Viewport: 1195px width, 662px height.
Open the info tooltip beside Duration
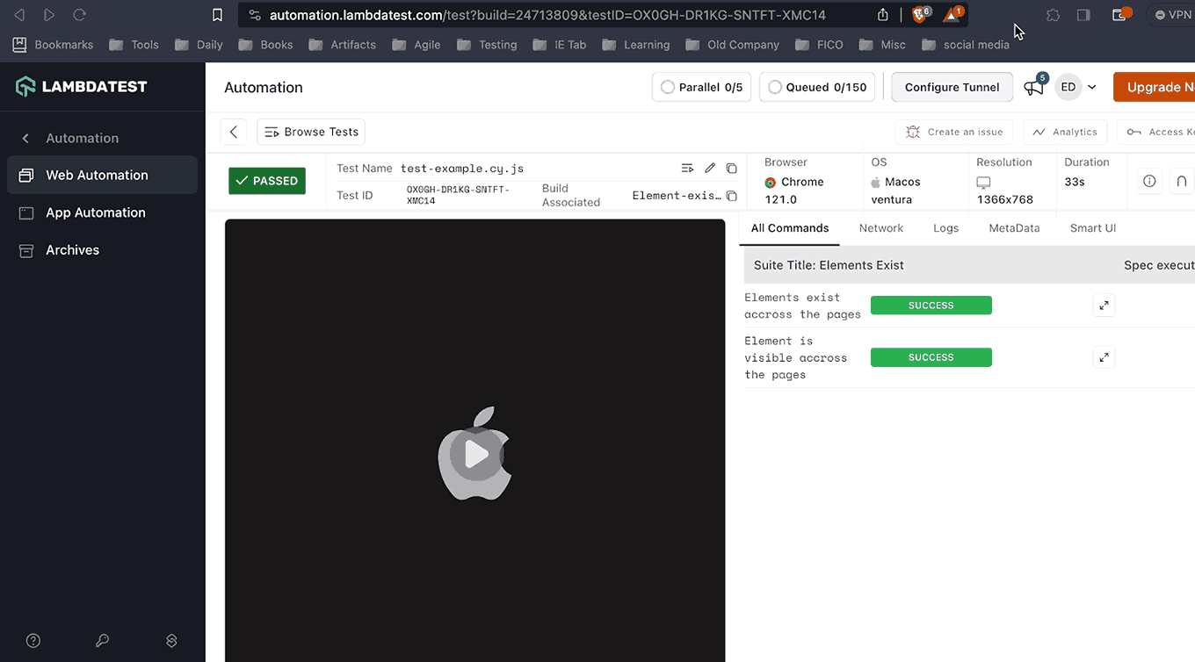click(x=1149, y=181)
